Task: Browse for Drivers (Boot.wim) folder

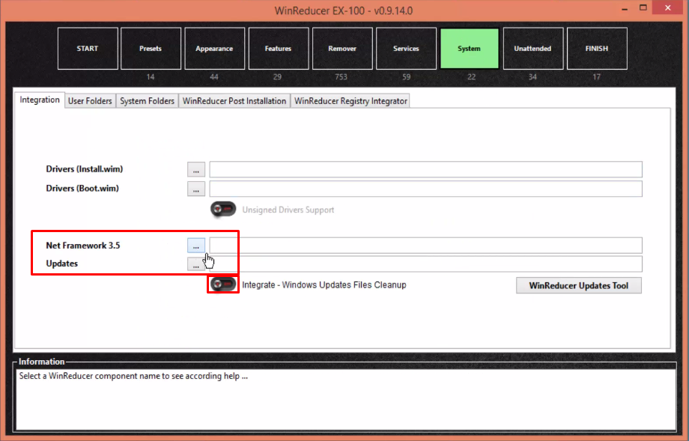Action: [196, 189]
